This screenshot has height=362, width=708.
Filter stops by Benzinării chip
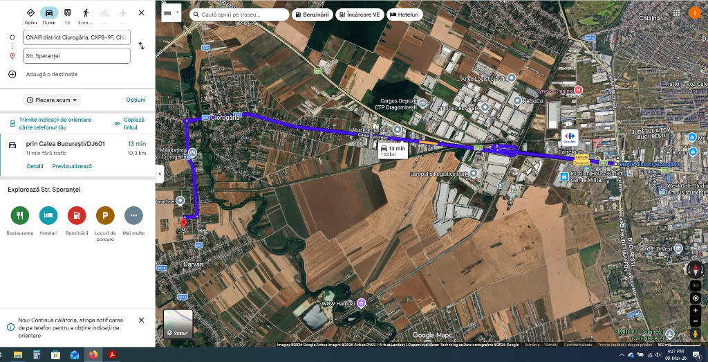[313, 15]
